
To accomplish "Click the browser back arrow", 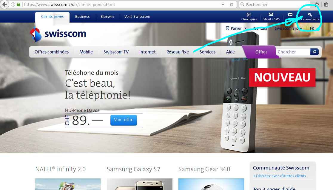I will click(4, 4).
